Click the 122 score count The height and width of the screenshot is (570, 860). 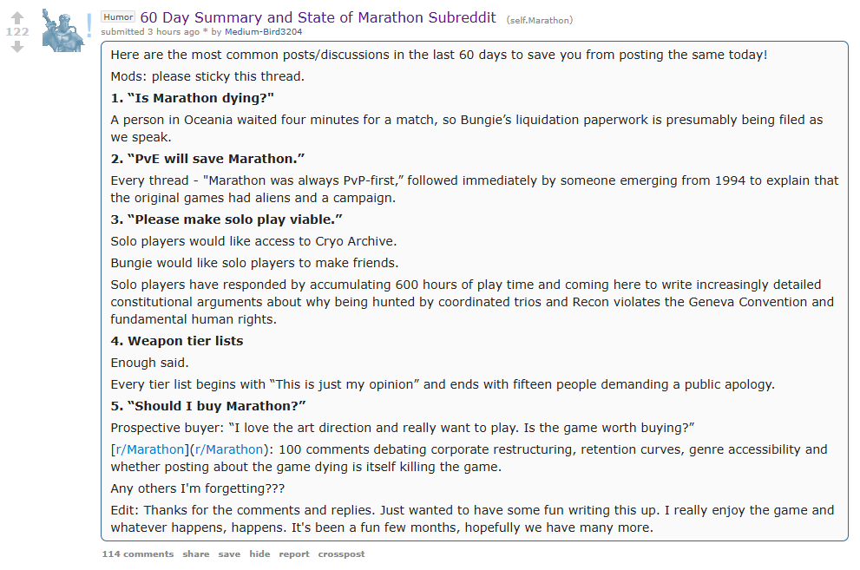(17, 32)
